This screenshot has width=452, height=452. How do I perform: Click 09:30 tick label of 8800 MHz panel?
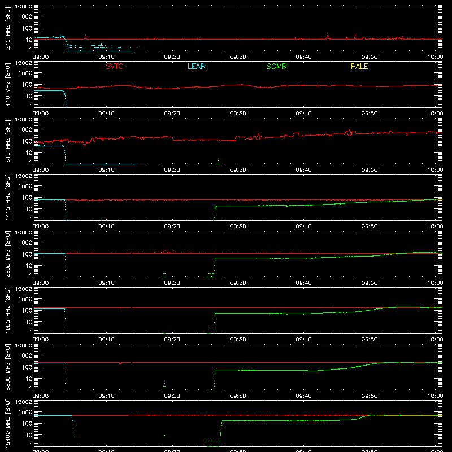coord(238,396)
